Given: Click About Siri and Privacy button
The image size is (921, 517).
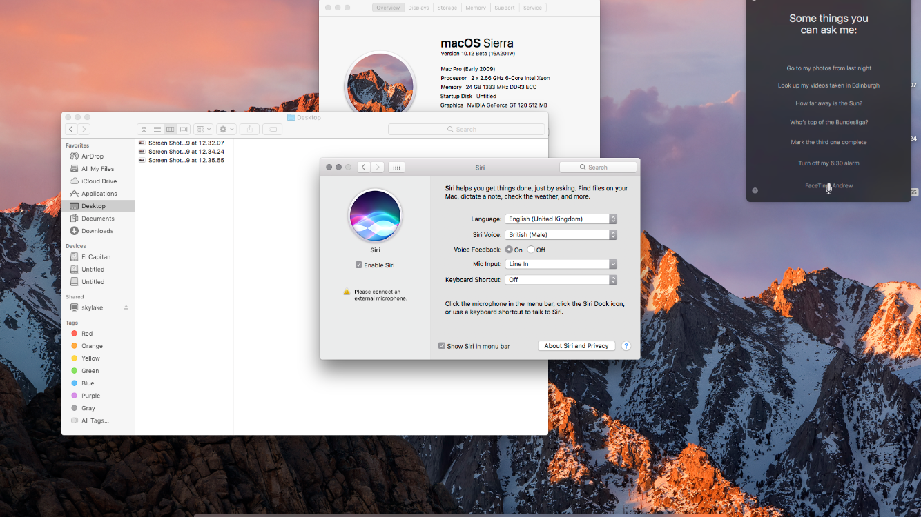Looking at the screenshot, I should click(x=576, y=346).
